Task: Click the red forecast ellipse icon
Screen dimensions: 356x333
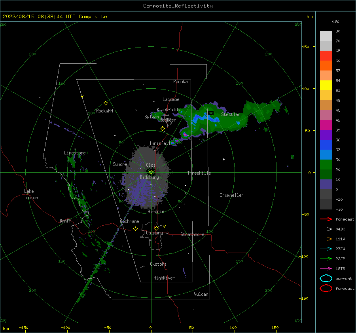Action: point(326,288)
